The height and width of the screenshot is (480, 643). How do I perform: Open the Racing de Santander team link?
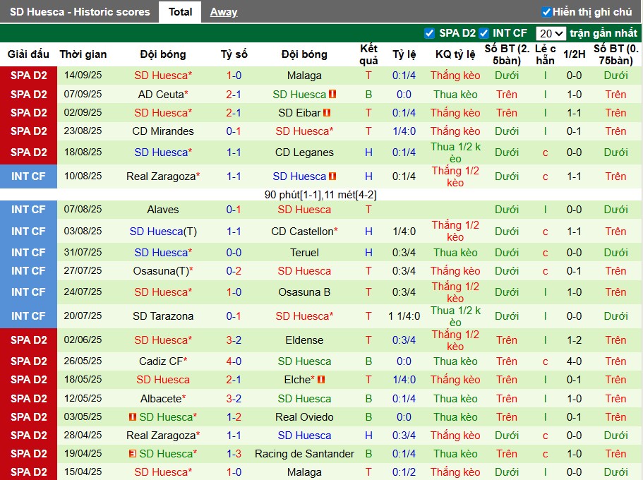point(304,454)
